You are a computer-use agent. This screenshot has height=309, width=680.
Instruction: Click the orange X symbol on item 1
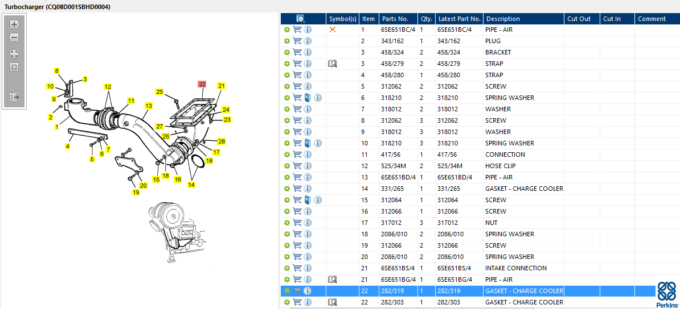click(x=333, y=30)
